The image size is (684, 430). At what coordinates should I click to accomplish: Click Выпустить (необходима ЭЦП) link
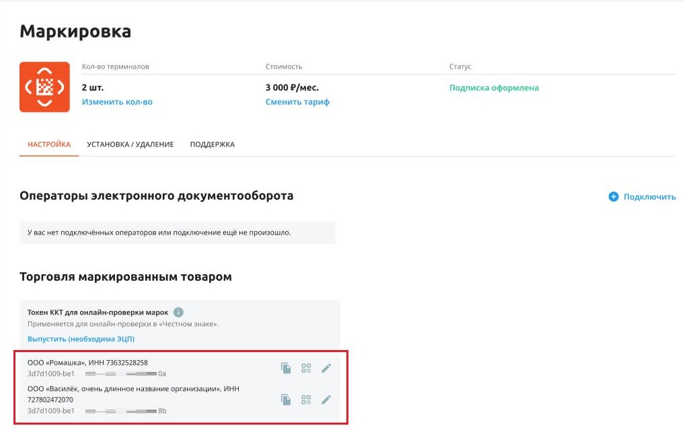(81, 339)
